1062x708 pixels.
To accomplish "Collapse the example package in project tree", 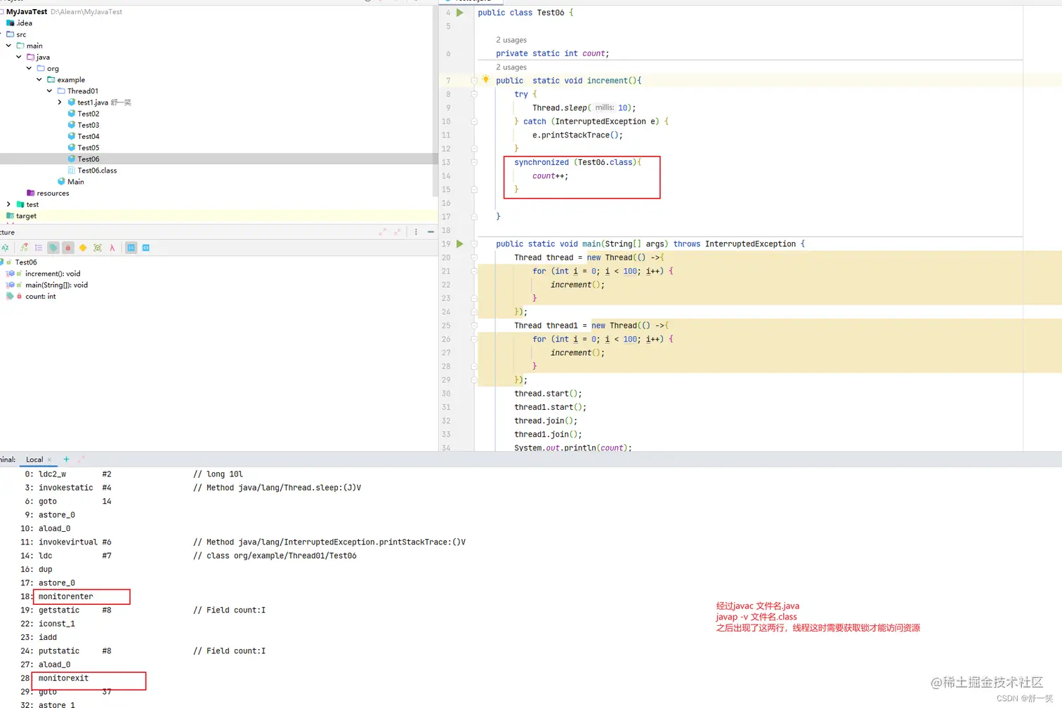I will pos(39,79).
